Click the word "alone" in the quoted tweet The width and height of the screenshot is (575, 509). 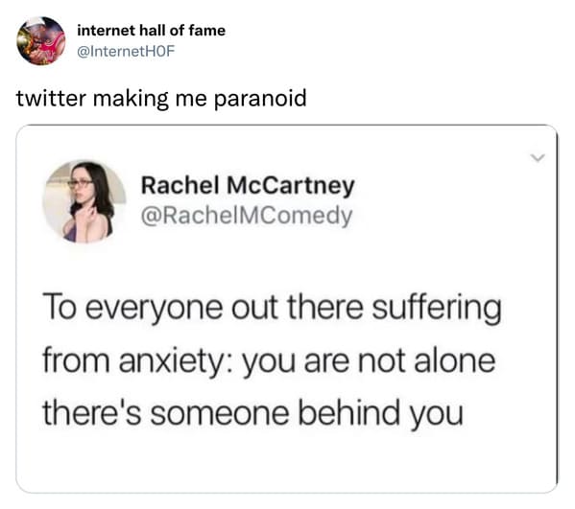tap(455, 361)
